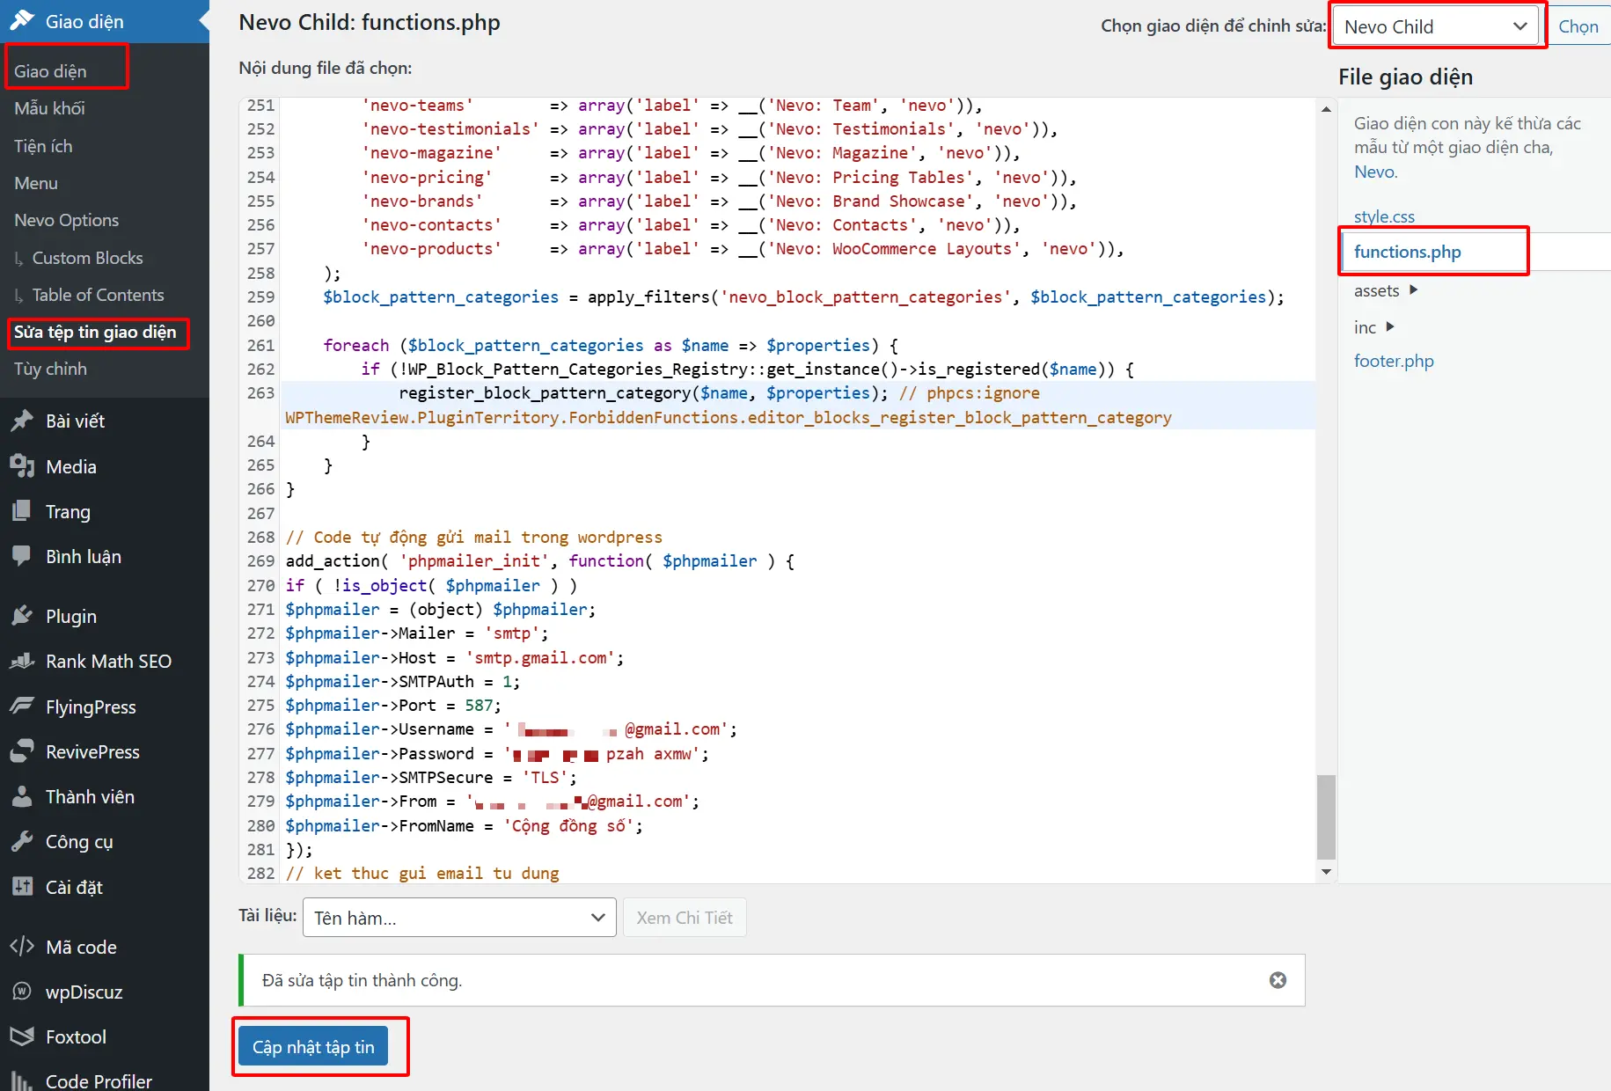Click the Mã code brackets icon

pyautogui.click(x=22, y=947)
